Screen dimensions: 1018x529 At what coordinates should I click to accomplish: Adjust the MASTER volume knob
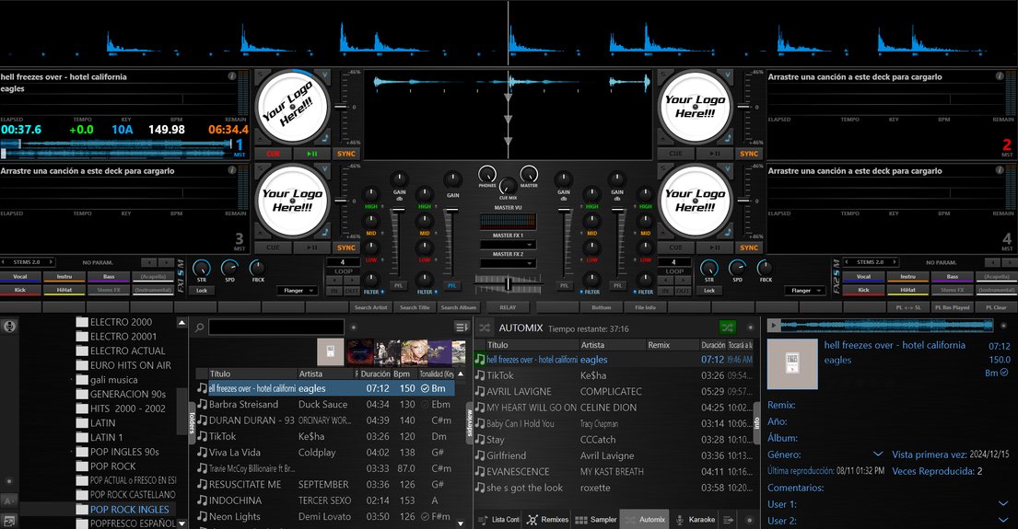click(529, 174)
